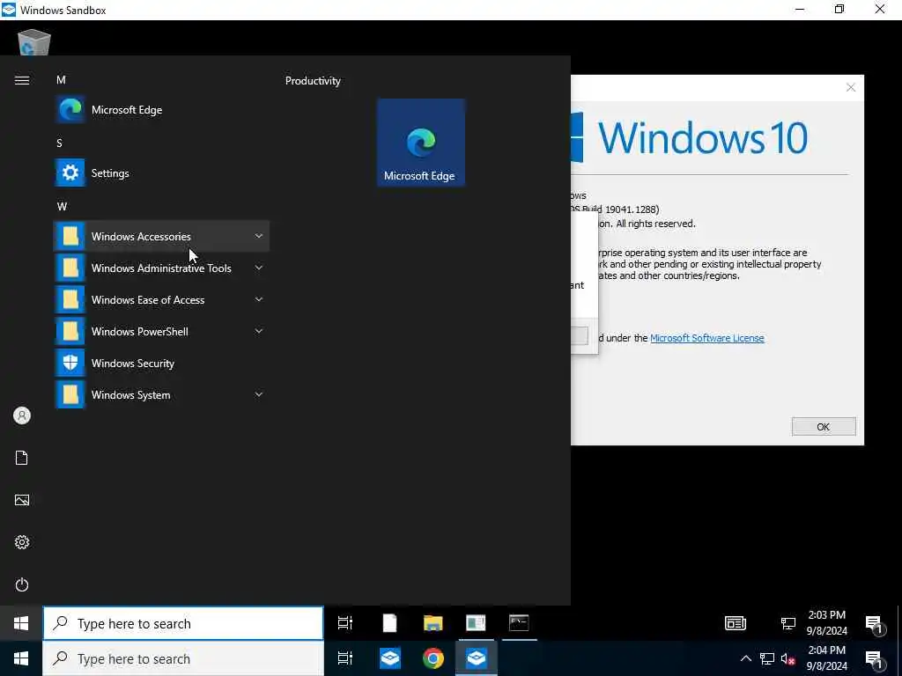Expand the Windows PowerShell folder chevron
This screenshot has width=902, height=676.
(x=259, y=331)
